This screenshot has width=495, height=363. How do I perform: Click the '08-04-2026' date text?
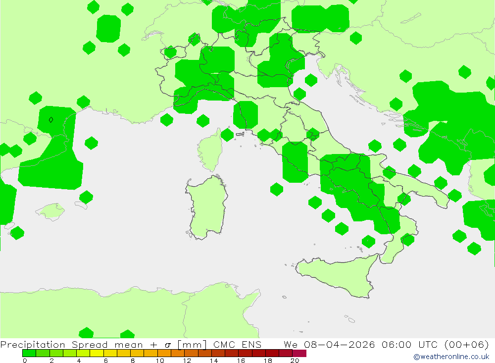point(340,344)
